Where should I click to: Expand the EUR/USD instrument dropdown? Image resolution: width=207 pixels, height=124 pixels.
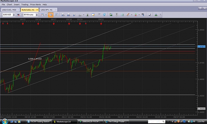(14, 15)
